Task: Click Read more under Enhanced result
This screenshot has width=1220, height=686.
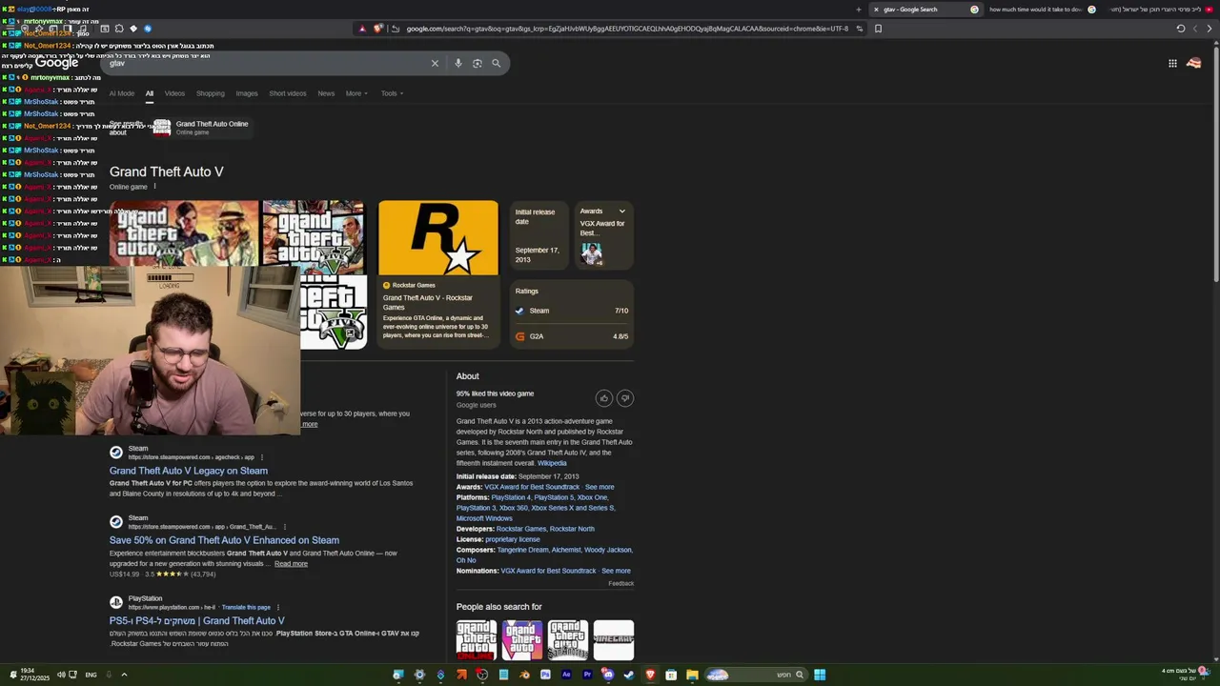Action: (291, 564)
